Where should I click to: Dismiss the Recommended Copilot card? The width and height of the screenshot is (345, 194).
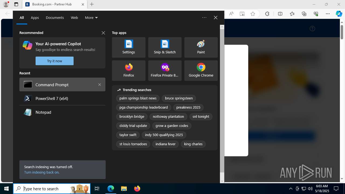(x=103, y=33)
